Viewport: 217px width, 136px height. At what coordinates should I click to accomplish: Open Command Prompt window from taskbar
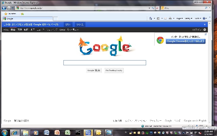click(78, 133)
